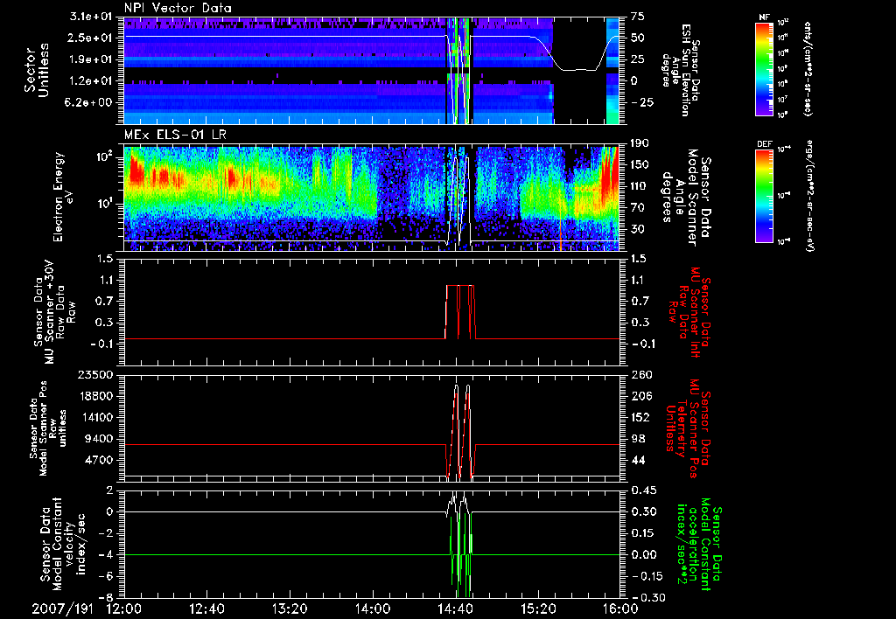Click the 152 telemetry tick label

640,417
